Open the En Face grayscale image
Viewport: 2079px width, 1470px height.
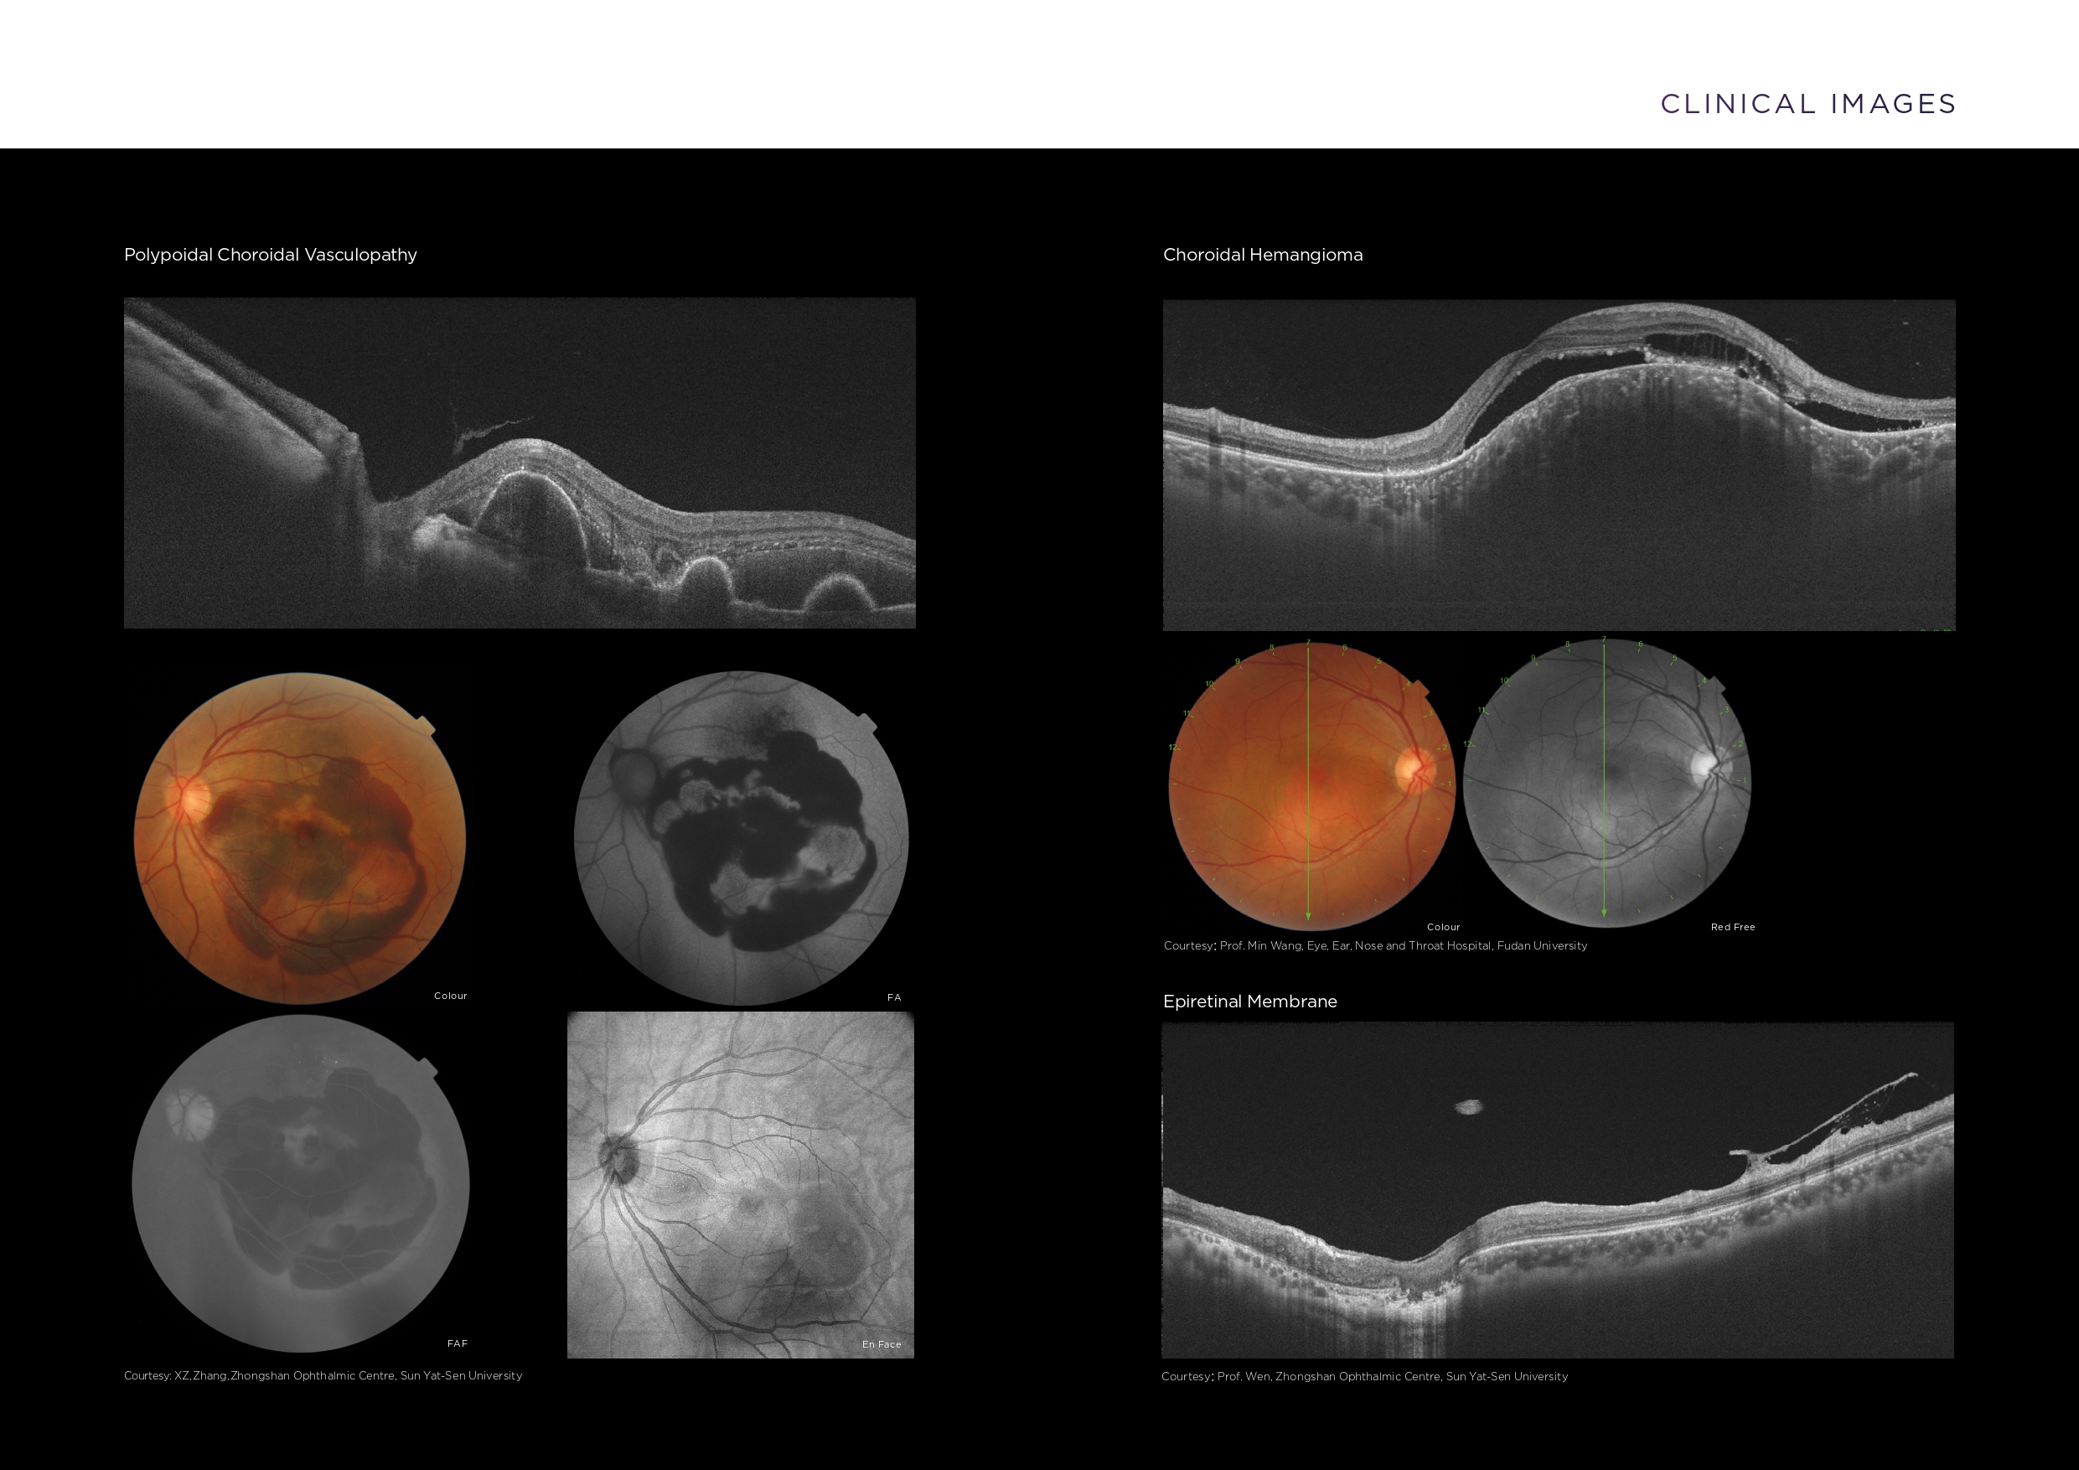coord(741,1185)
